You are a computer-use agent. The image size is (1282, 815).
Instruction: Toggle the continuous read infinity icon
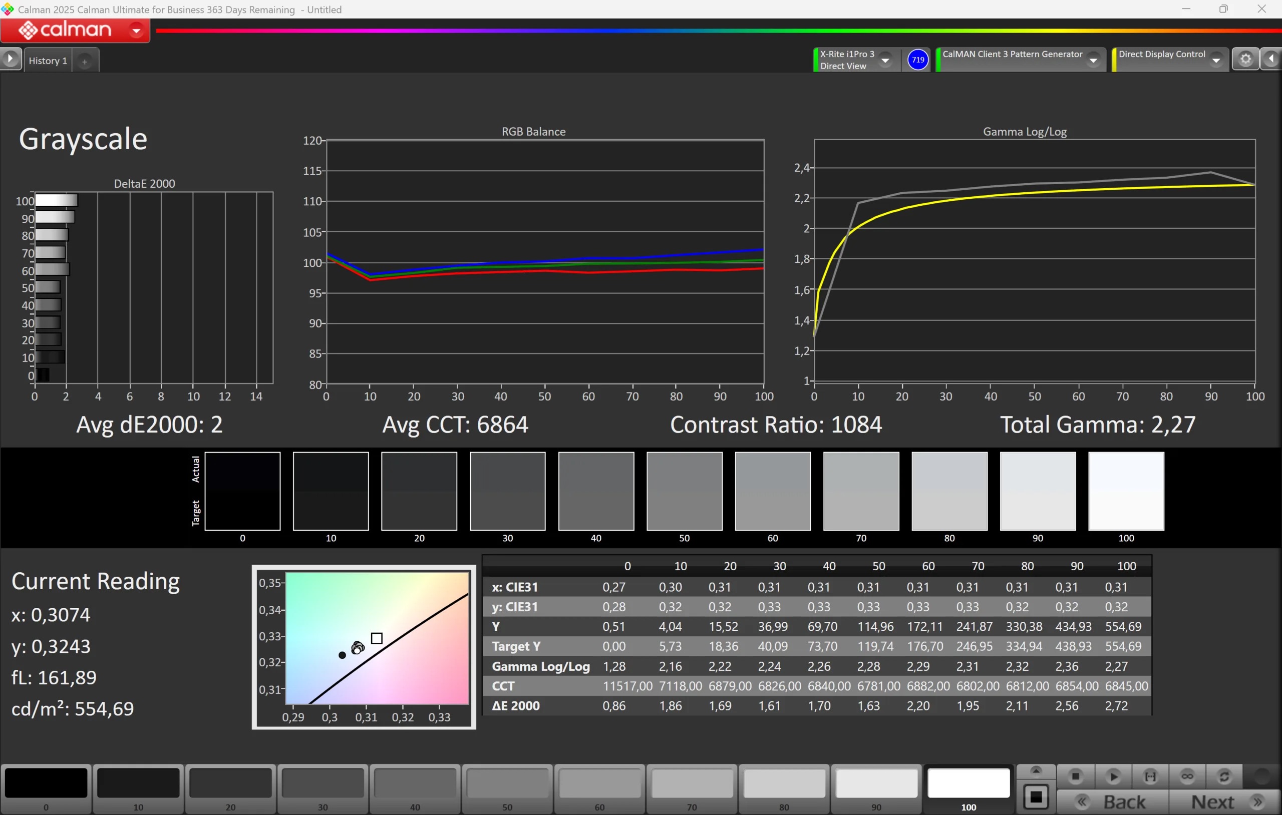[1187, 776]
